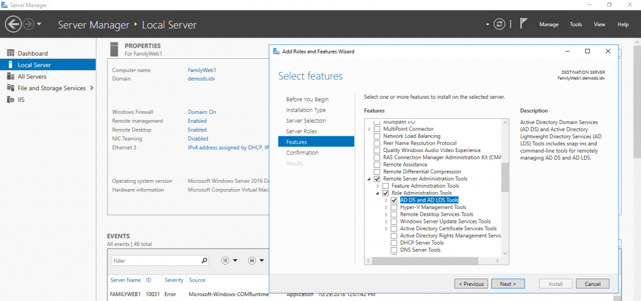Click the Remote Desktop Enabled link
Screen dimensions: 641x301
[x=197, y=130]
